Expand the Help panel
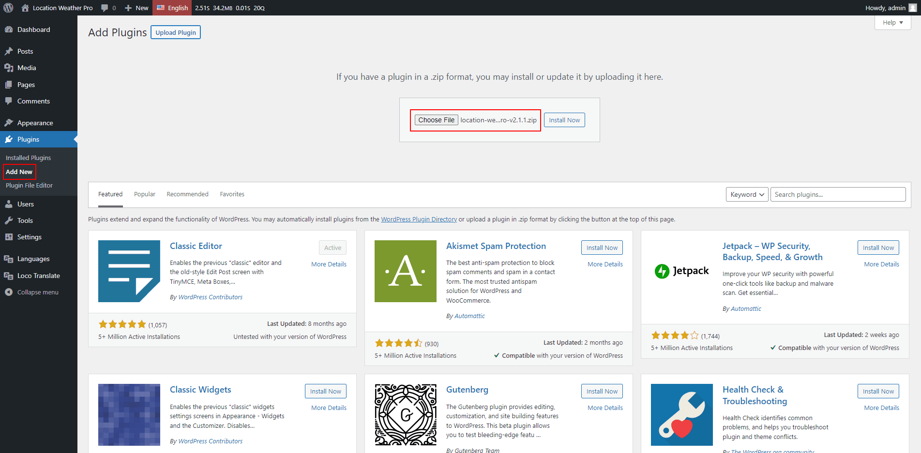This screenshot has width=921, height=453. click(892, 22)
